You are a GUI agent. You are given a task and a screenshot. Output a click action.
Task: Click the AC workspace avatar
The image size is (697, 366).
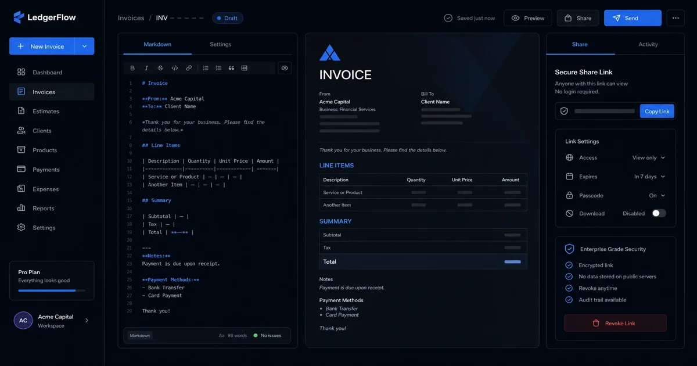click(23, 321)
